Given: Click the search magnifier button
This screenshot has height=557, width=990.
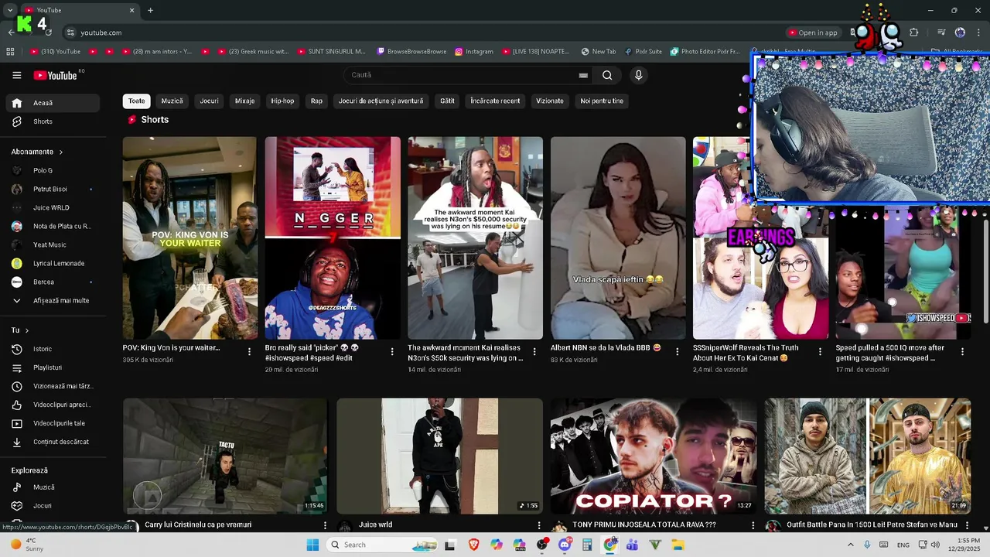Looking at the screenshot, I should click(x=607, y=75).
